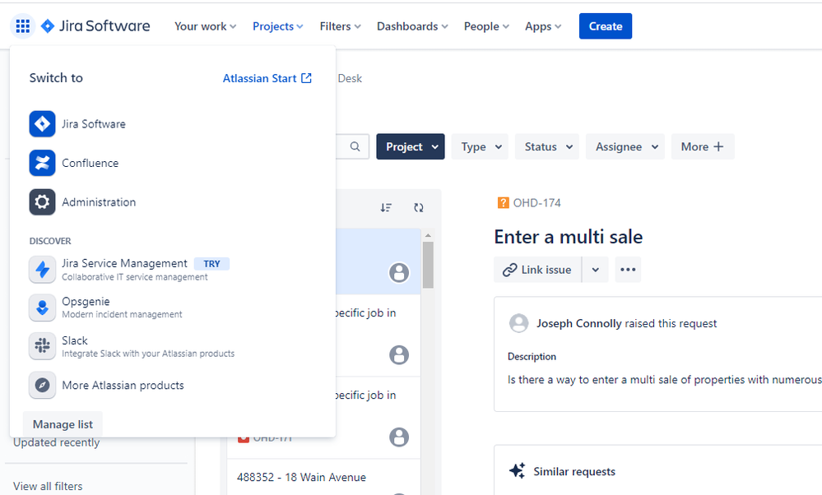
Task: Click Updated recently filter
Action: (x=57, y=442)
